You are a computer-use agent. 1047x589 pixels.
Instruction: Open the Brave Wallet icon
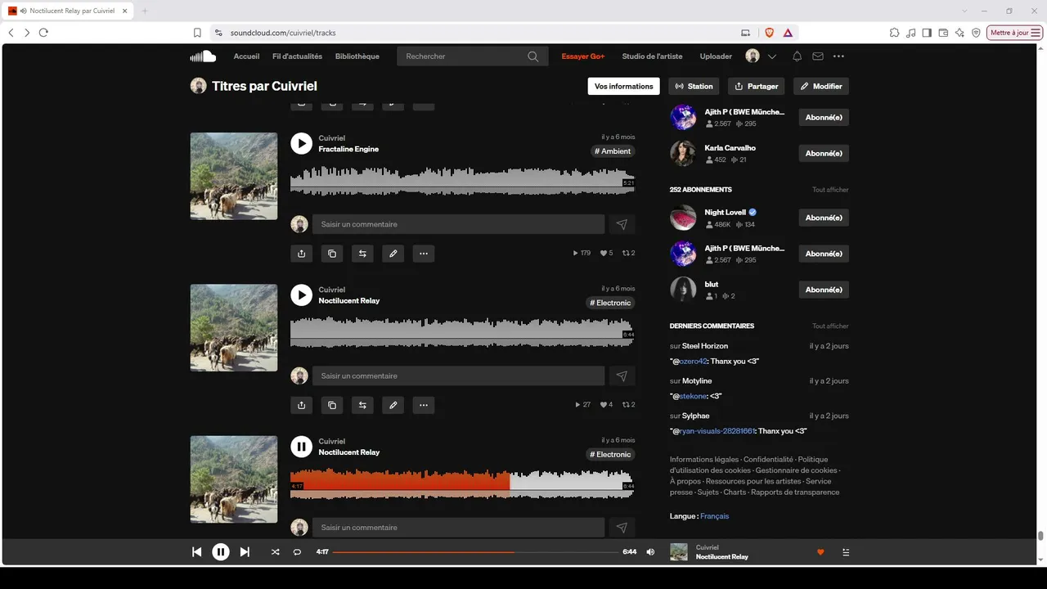[x=943, y=33]
